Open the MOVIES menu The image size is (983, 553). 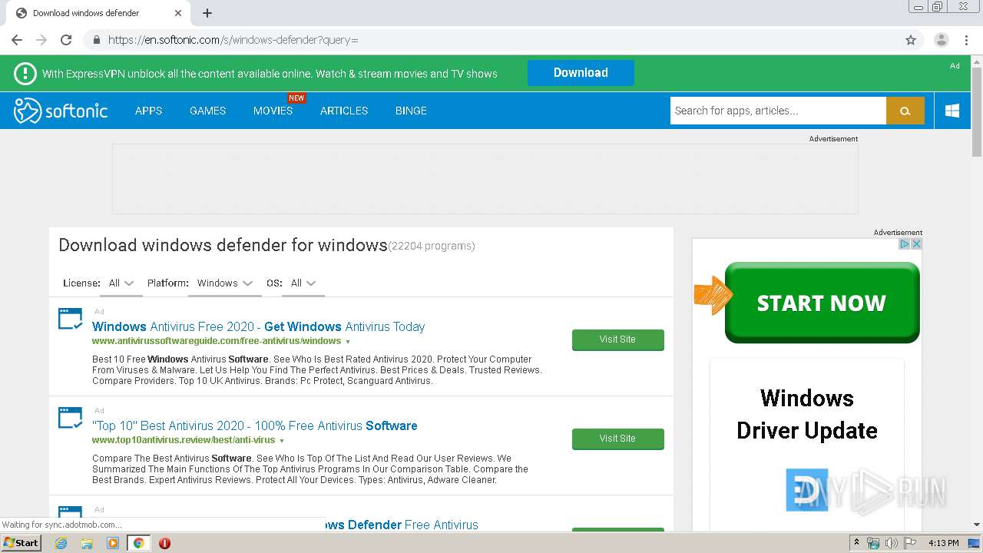point(273,111)
